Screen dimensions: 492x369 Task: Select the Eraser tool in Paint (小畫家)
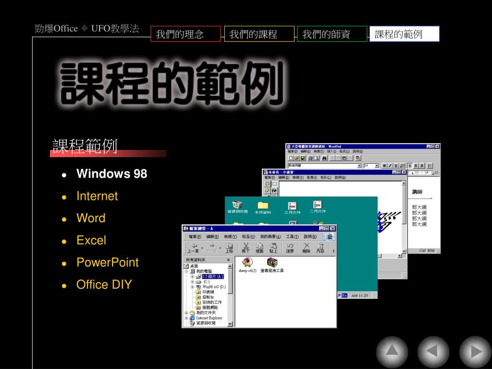(267, 190)
